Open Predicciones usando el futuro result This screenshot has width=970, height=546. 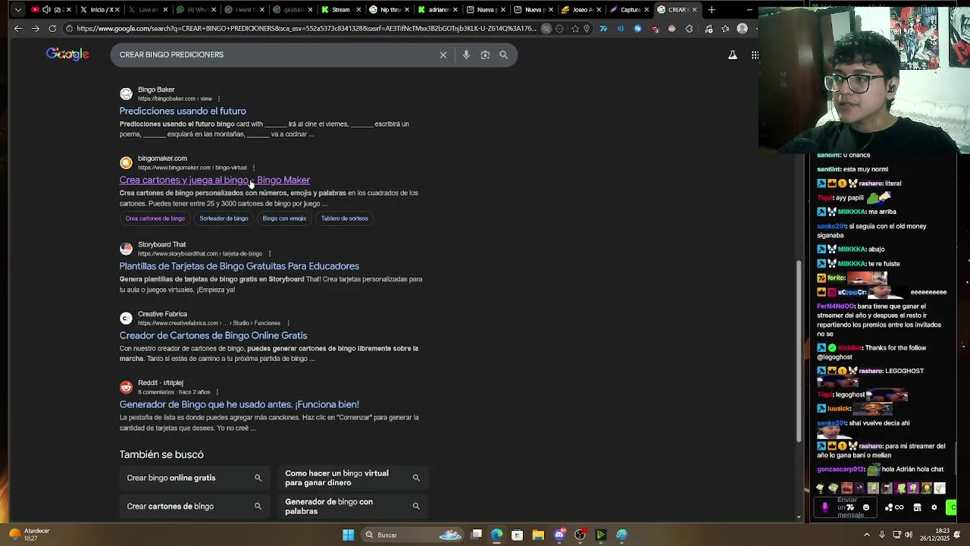(183, 111)
